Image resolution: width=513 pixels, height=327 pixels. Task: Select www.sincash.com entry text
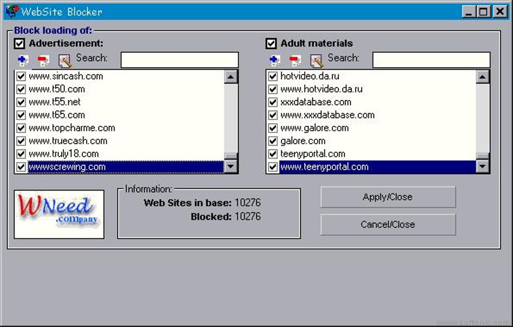click(66, 76)
